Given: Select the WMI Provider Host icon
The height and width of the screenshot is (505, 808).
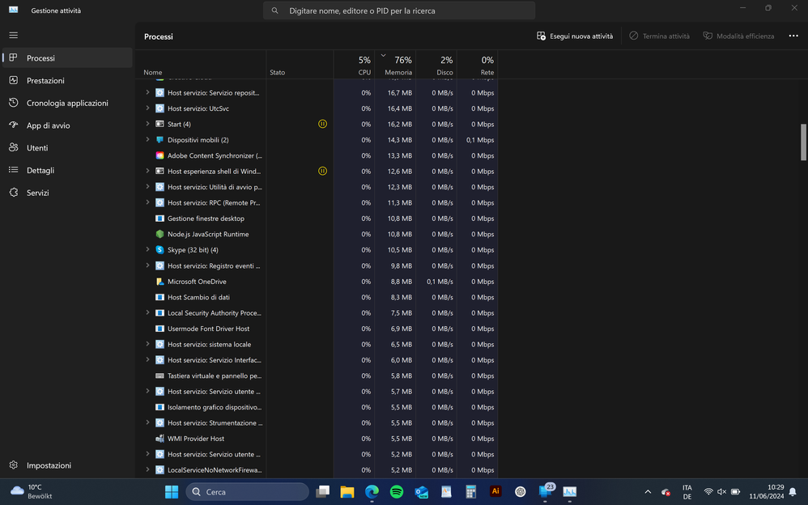Looking at the screenshot, I should coord(159,439).
